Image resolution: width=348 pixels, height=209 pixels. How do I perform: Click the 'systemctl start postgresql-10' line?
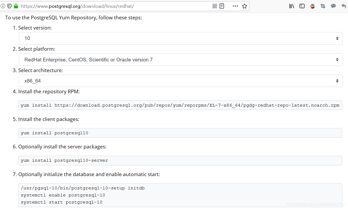tap(62, 202)
